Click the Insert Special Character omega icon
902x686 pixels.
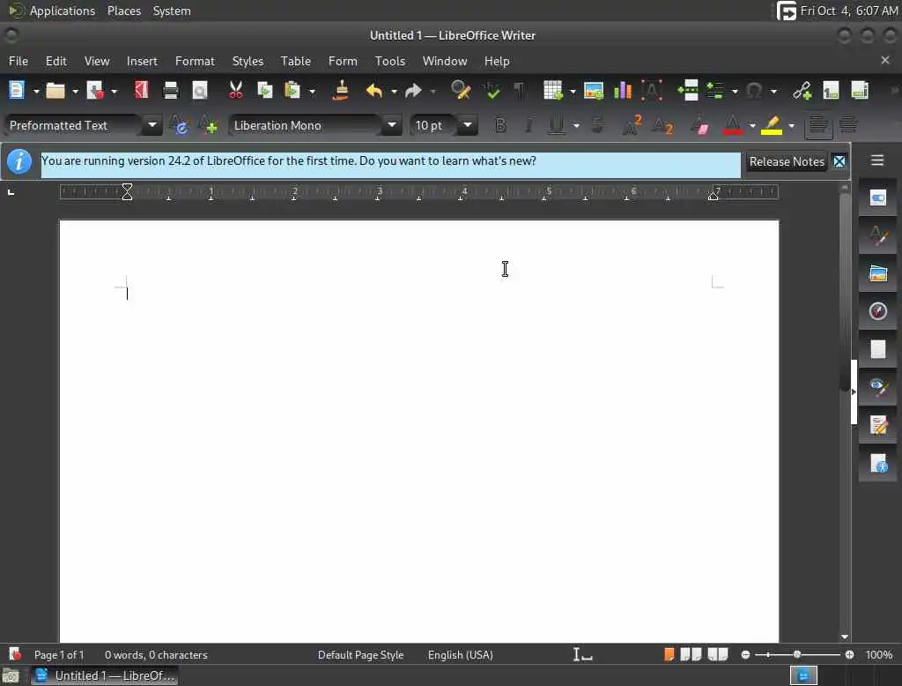754,91
